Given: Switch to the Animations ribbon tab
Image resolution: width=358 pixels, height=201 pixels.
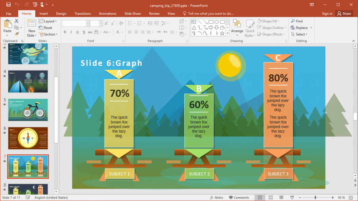Looking at the screenshot, I should pyautogui.click(x=107, y=13).
